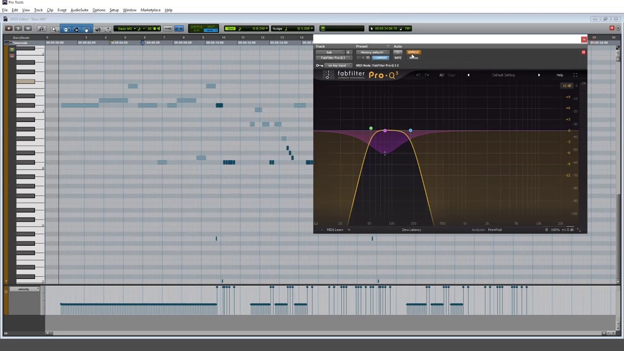Click the MIDI editor horizontal scrollbar
The image size is (624, 351).
click(326, 333)
